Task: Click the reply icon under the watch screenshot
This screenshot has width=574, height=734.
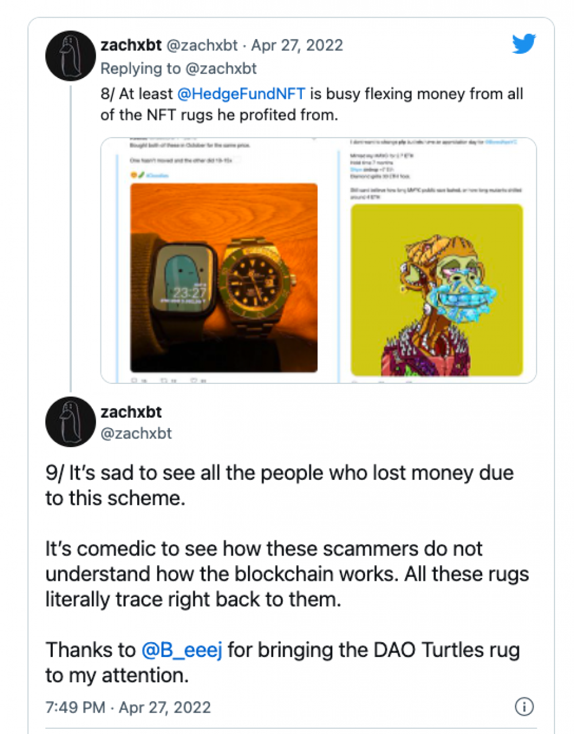Action: (x=135, y=380)
